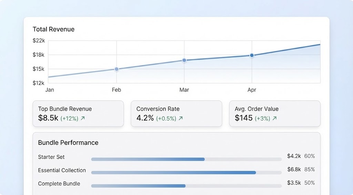353x195 pixels.
Task: Select the Essential Collection label
Action: pyautogui.click(x=62, y=170)
